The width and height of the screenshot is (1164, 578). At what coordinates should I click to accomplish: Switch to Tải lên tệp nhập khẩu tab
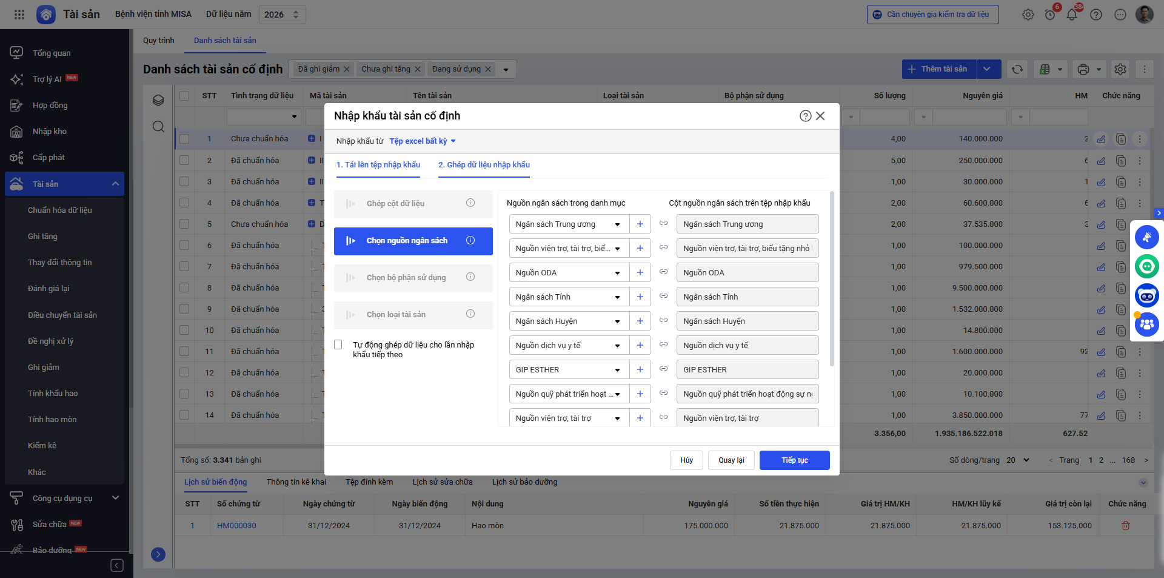coord(378,165)
